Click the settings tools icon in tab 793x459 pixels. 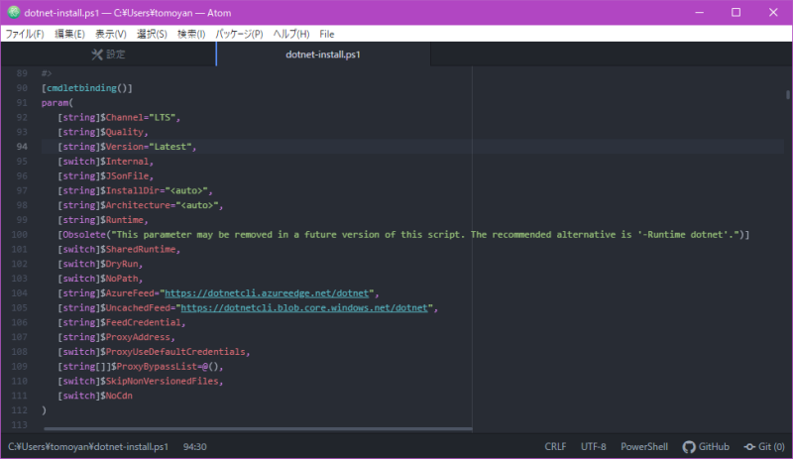97,55
